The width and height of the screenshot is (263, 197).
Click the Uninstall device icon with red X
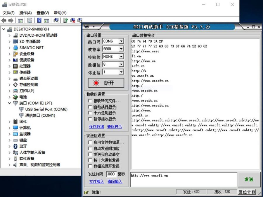73,20
